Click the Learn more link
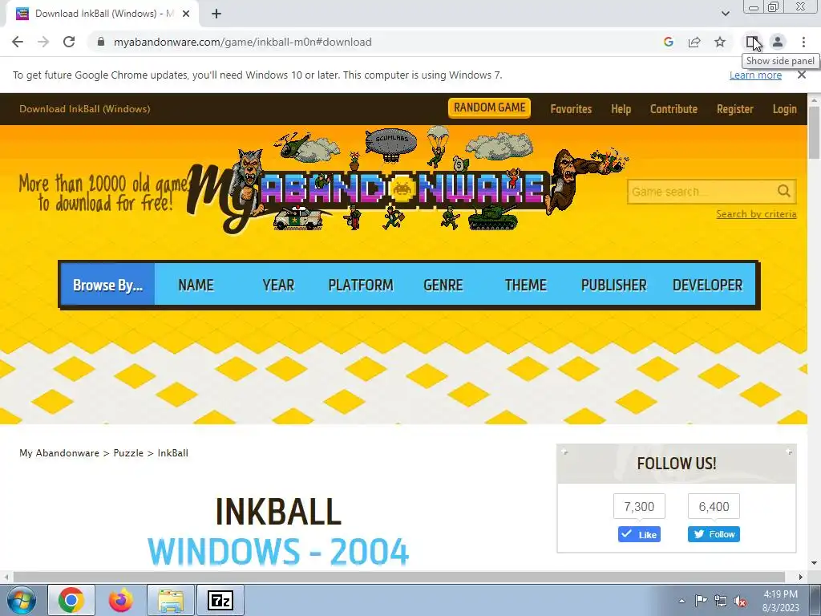 [755, 75]
